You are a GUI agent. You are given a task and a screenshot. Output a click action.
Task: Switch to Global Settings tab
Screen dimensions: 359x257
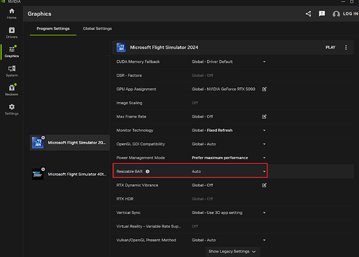[97, 28]
